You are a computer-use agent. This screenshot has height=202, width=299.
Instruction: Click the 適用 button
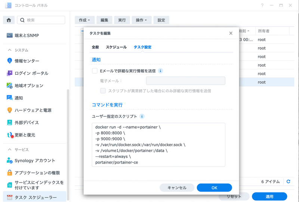click(269, 196)
